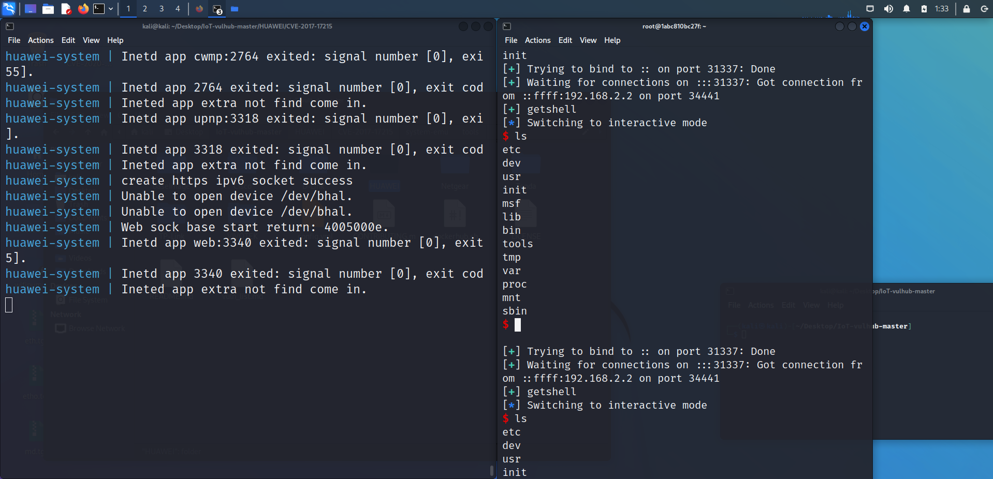Select the Firefox window in the taskbar
This screenshot has width=993, height=479.
199,9
